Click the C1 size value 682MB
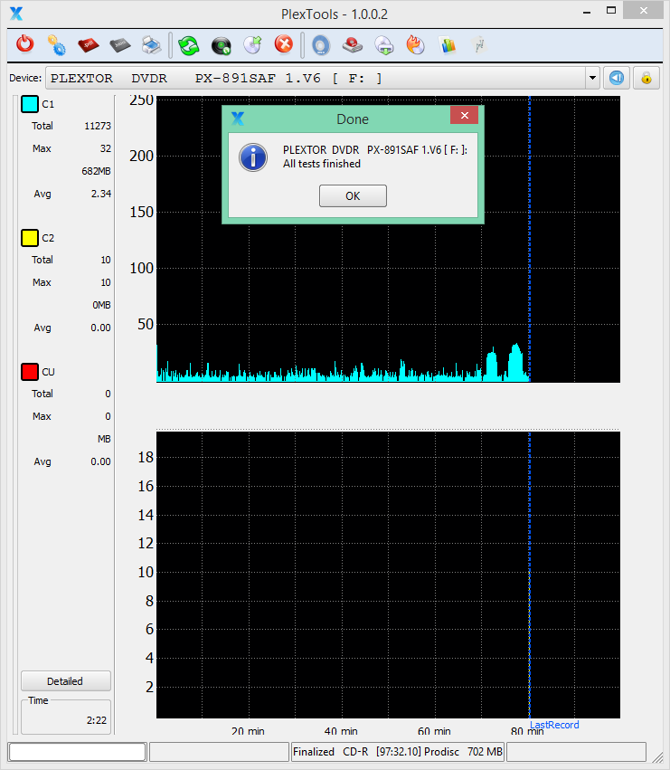The height and width of the screenshot is (770, 670). point(96,171)
